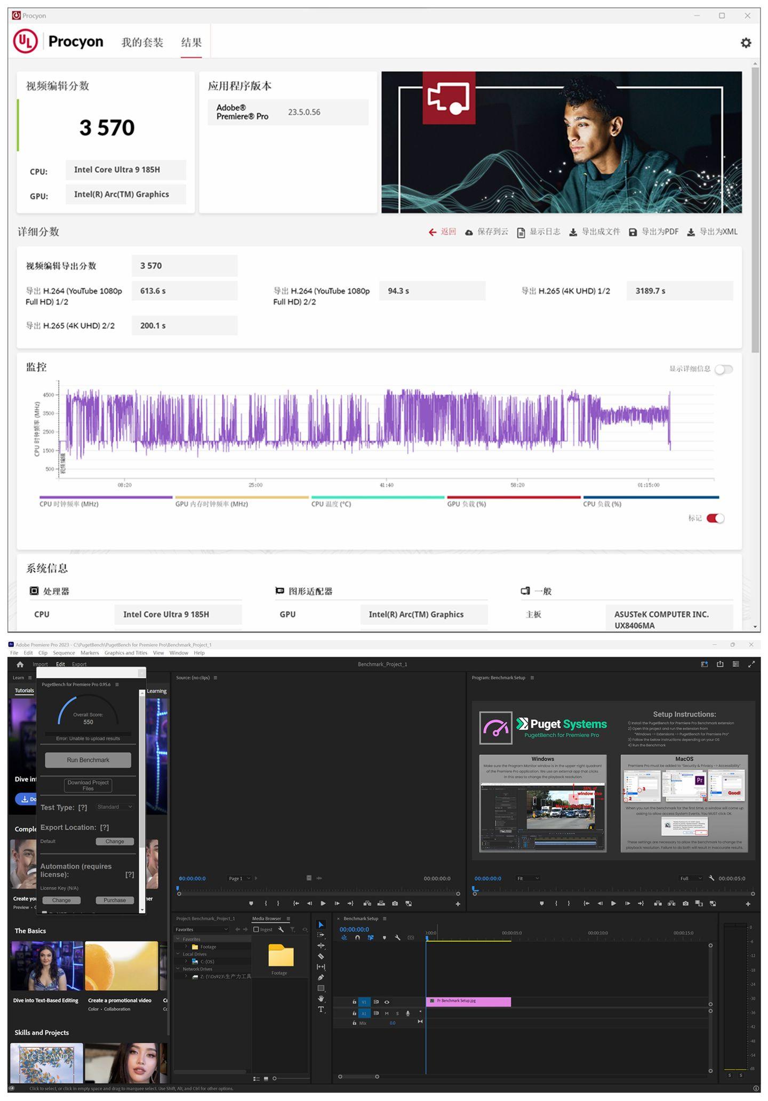Pick the Hand tool in Premiere
768x1101 pixels.
(x=321, y=998)
